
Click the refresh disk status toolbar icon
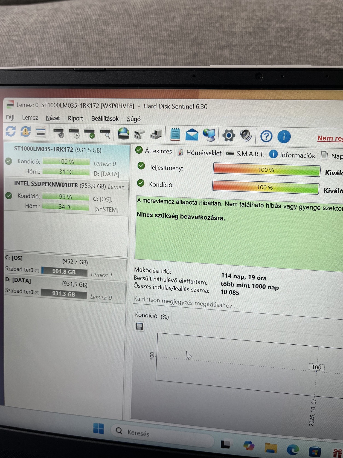pyautogui.click(x=11, y=131)
